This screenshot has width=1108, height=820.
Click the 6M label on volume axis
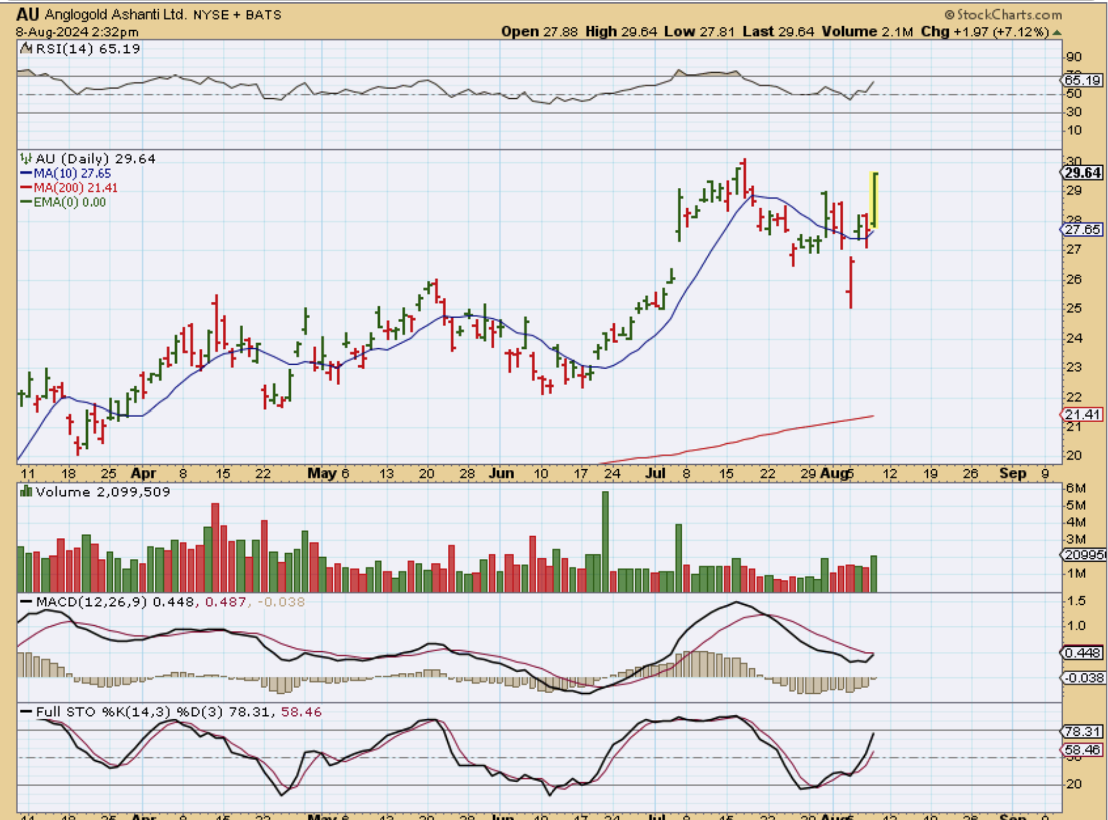tap(1076, 488)
